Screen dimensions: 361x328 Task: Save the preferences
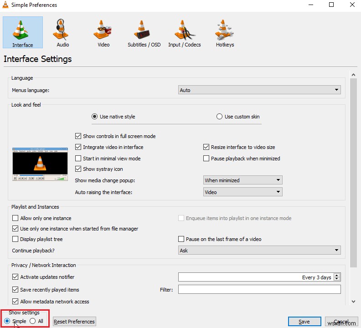click(304, 322)
